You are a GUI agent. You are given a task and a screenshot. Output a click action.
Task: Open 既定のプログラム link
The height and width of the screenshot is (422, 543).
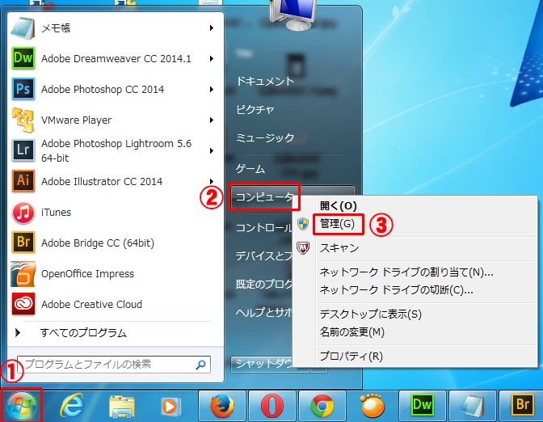click(x=264, y=284)
